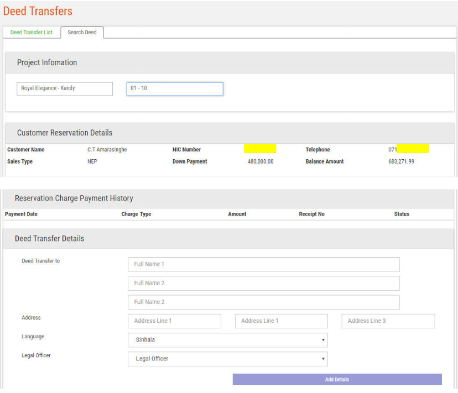Click the Charge Type column header

pos(136,214)
